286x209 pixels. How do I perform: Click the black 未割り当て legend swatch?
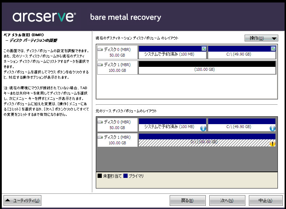99,176
